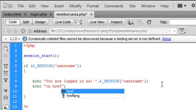Click the Refresh Design View icon

149,22
